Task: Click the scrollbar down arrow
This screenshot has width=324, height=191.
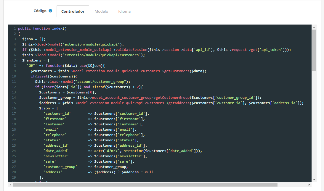Action: 315,179
